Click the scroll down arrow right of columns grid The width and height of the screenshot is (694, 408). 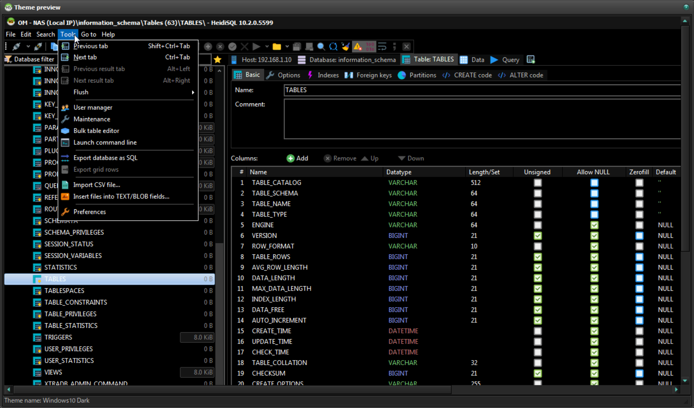[x=685, y=381]
